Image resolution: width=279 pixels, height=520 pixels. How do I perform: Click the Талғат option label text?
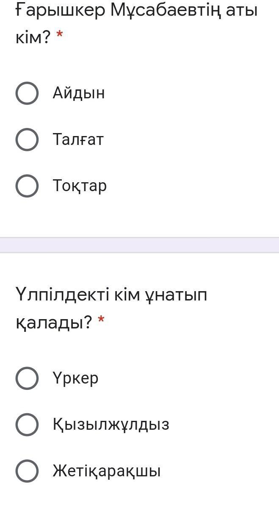[x=78, y=139]
